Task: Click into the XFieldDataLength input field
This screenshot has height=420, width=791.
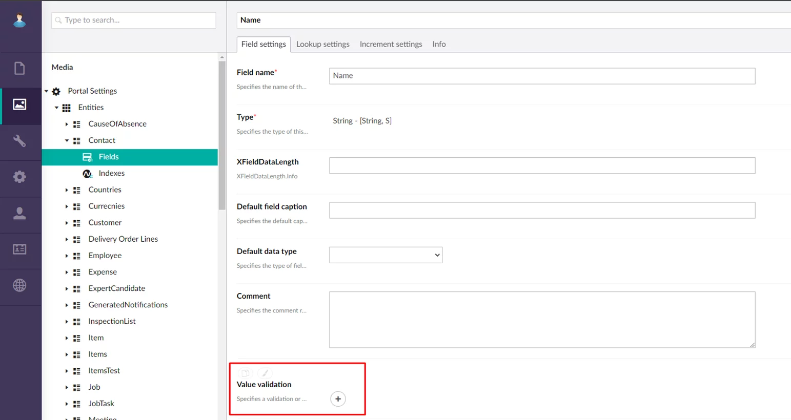Action: (x=542, y=165)
